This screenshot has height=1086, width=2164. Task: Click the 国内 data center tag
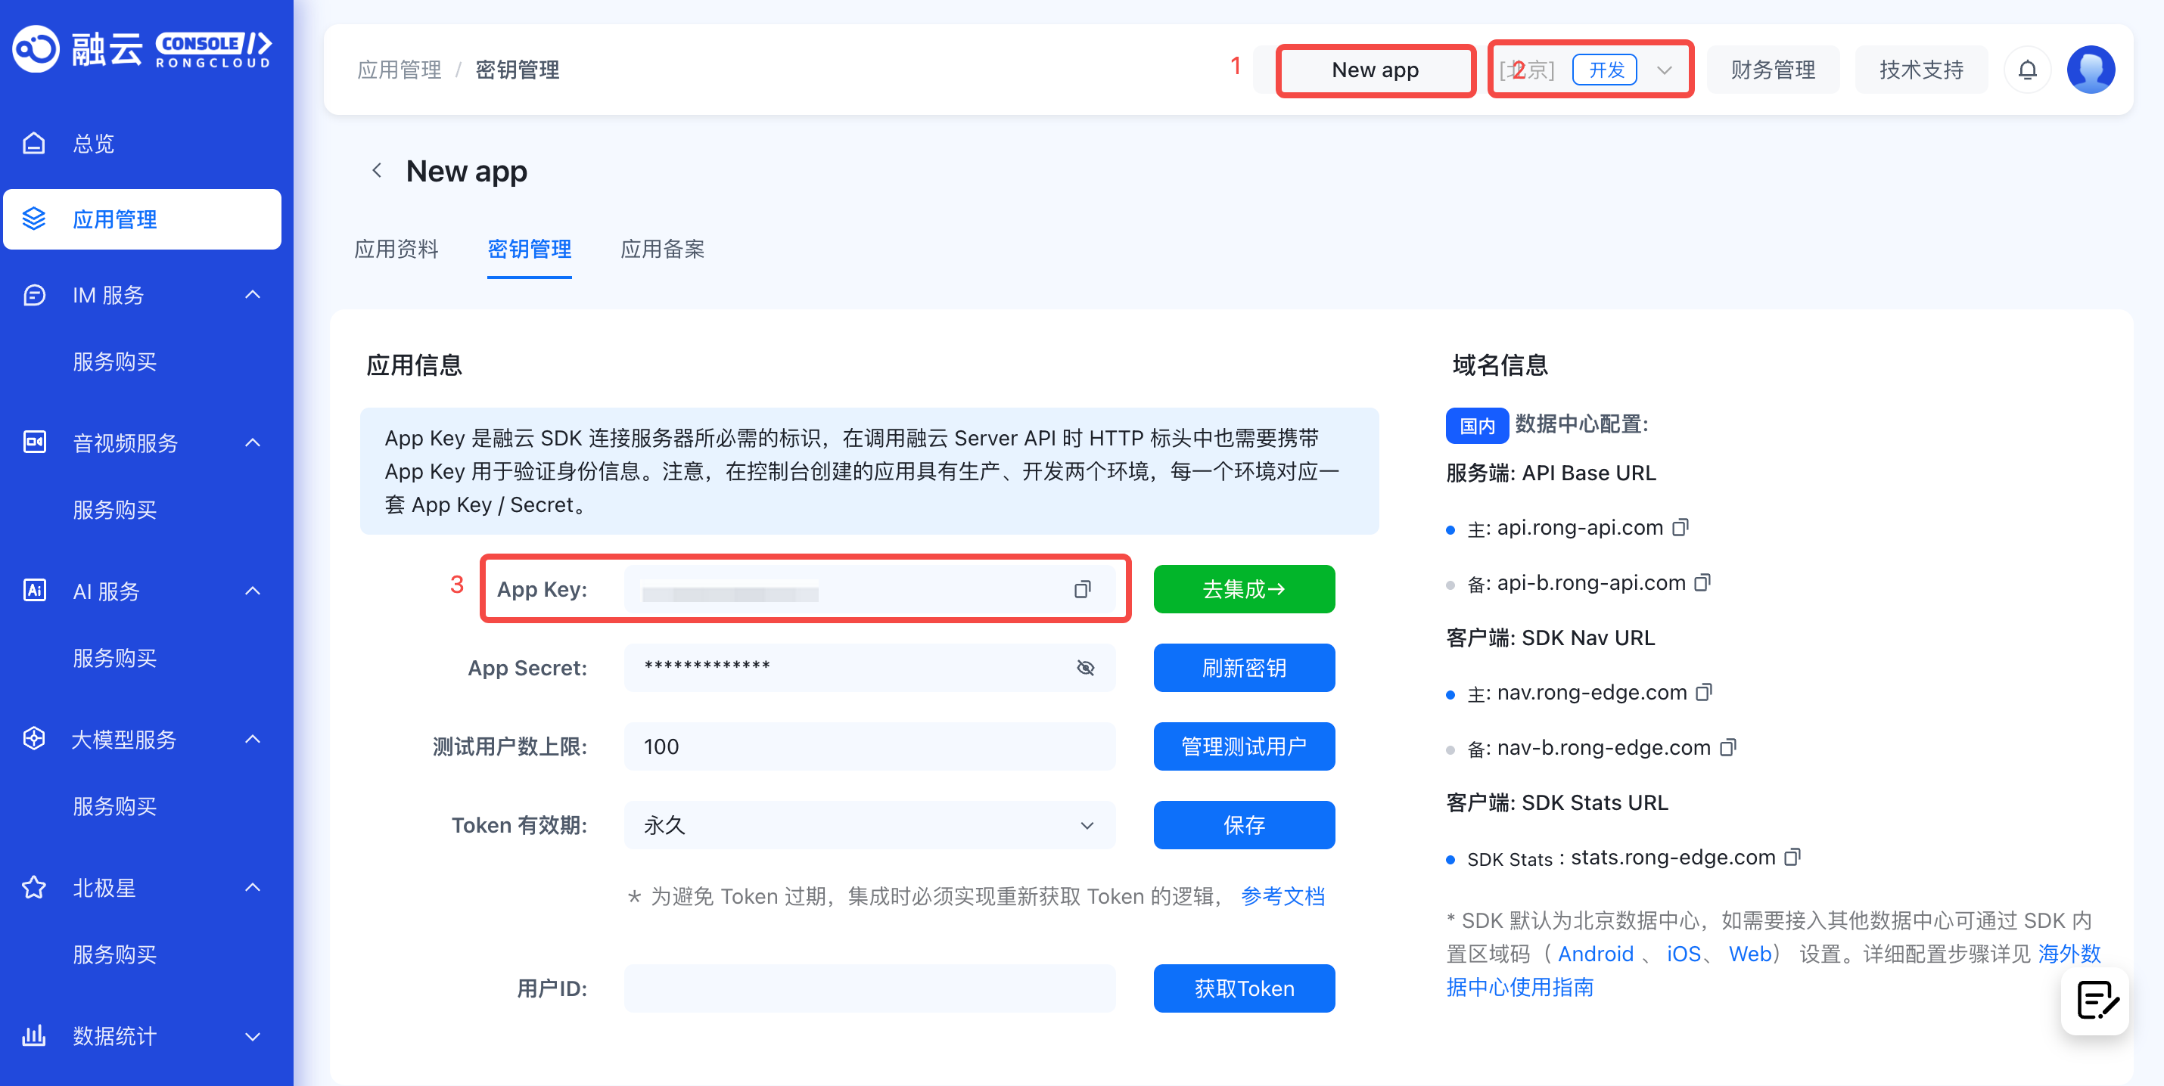1476,426
